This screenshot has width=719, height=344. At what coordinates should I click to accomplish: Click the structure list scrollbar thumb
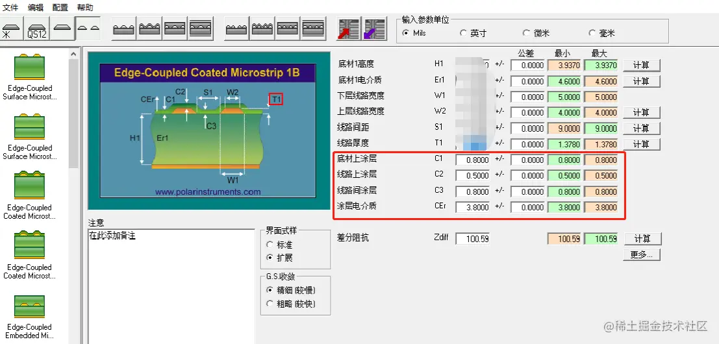click(73, 113)
